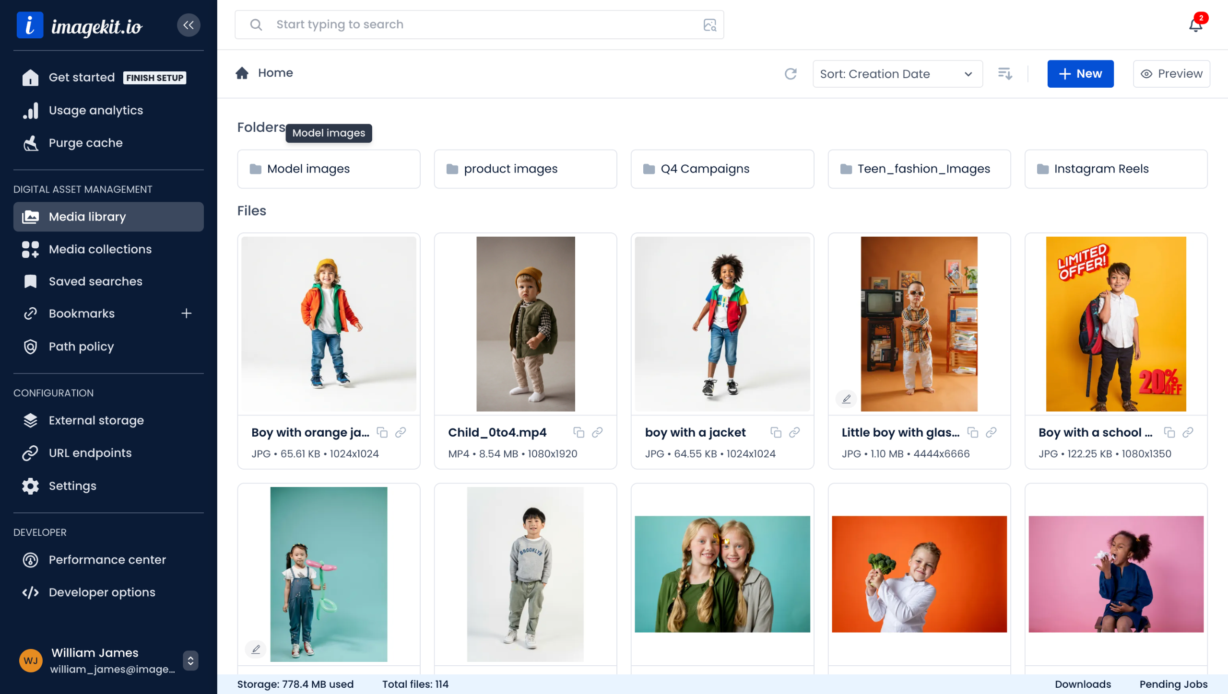Click FINISH SETUP badge
1228x694 pixels.
pos(154,78)
